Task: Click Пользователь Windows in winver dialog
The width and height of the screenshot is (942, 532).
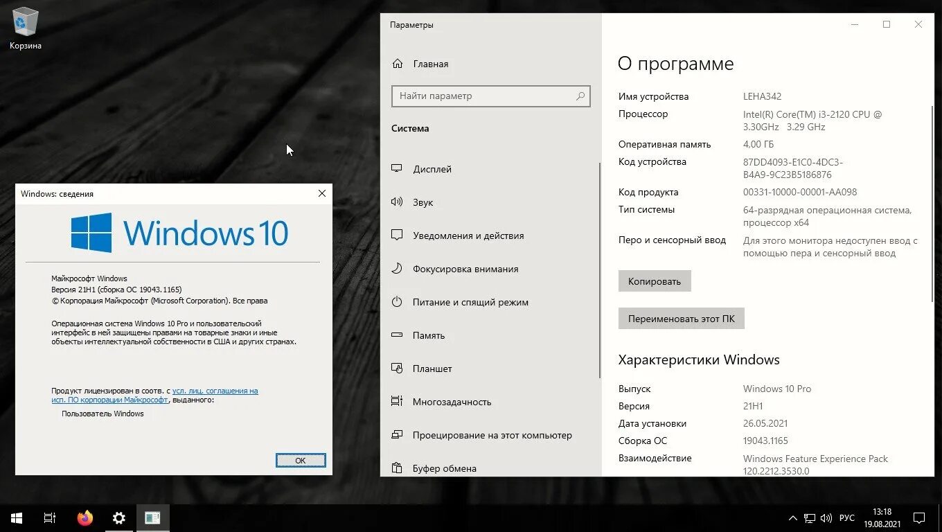Action: (103, 414)
